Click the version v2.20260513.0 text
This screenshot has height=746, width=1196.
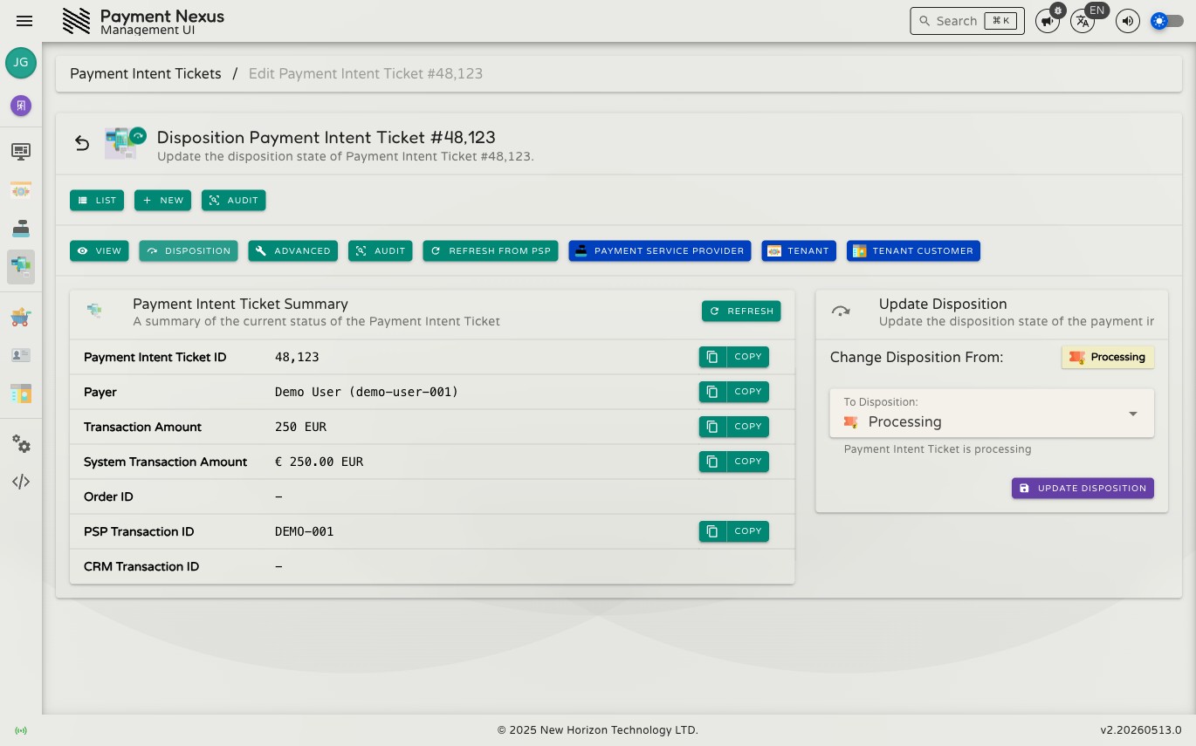pos(1140,730)
